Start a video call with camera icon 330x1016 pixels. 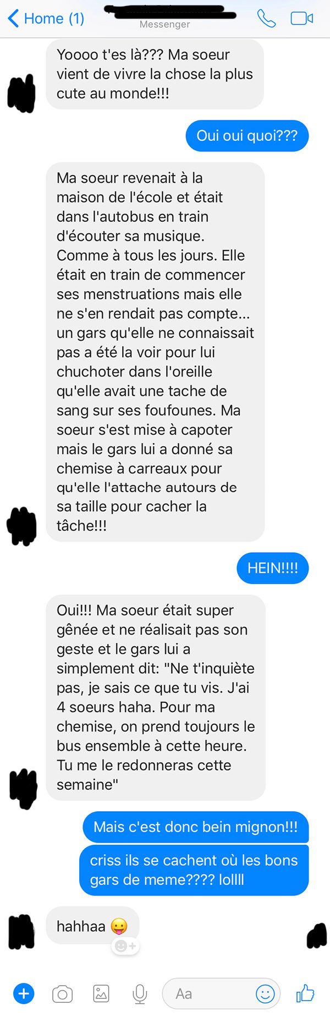coord(301,19)
